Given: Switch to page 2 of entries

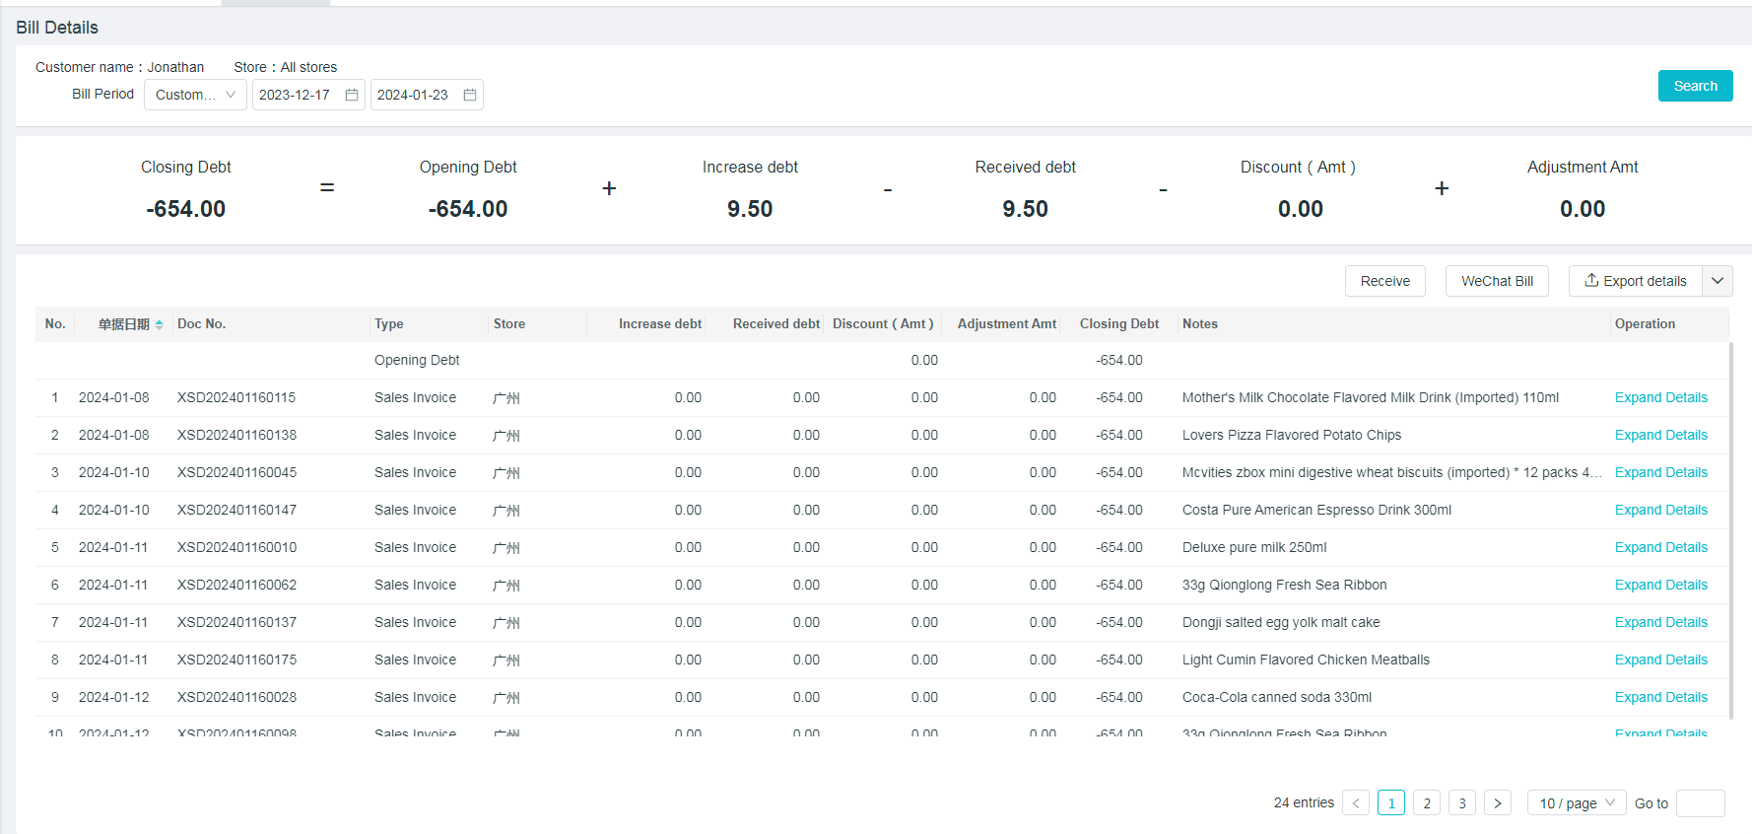Looking at the screenshot, I should point(1426,803).
